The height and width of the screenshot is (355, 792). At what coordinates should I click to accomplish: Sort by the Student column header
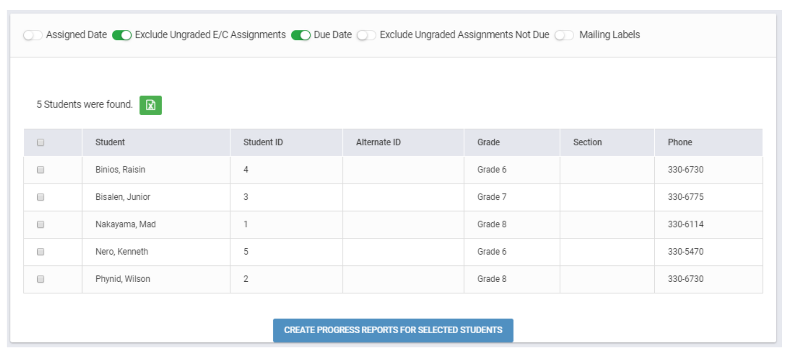point(110,142)
